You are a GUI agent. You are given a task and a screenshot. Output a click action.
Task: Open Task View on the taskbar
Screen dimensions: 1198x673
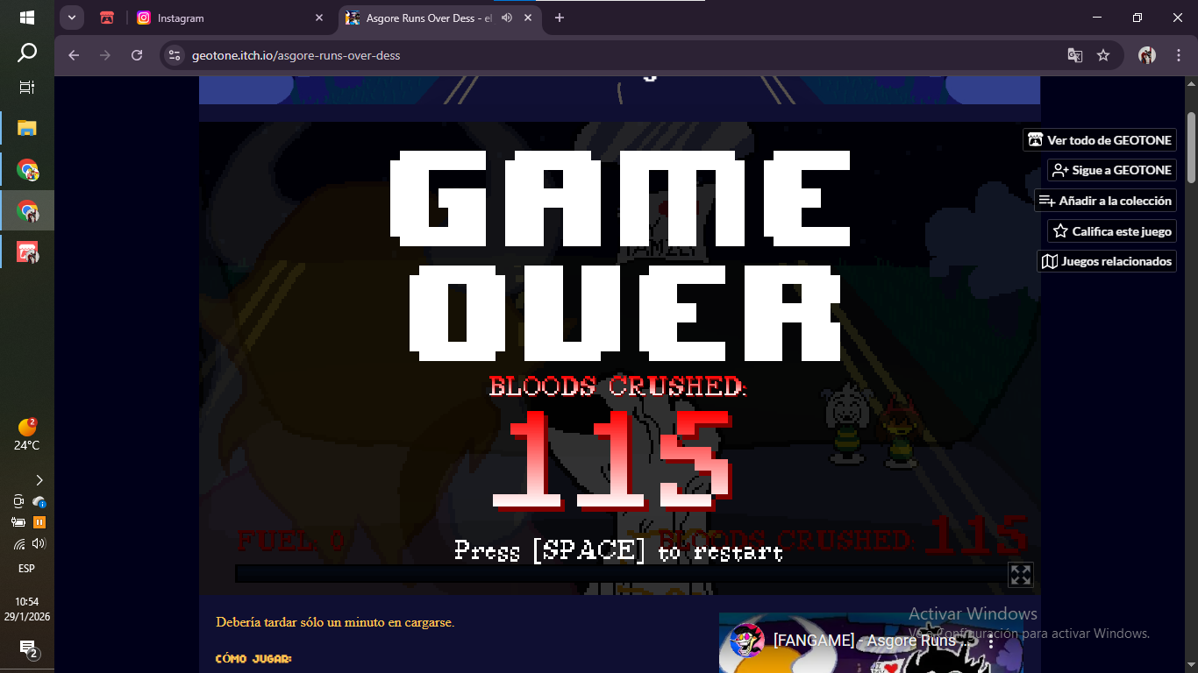26,87
